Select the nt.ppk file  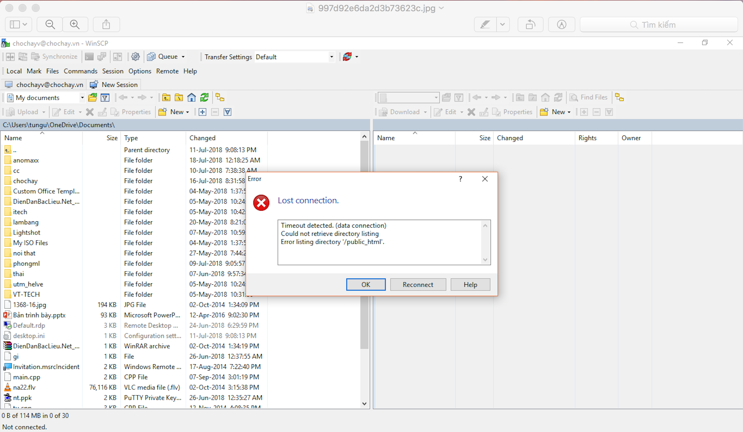pyautogui.click(x=22, y=397)
